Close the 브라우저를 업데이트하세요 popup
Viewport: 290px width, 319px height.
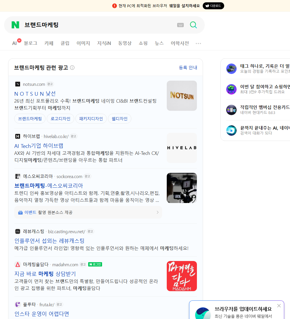click(279, 306)
